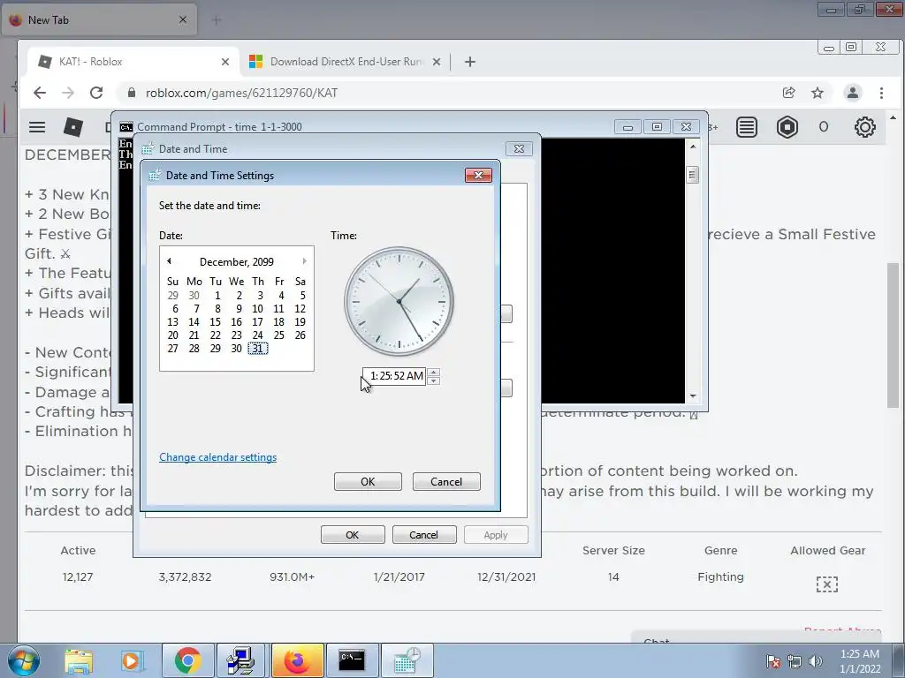Image resolution: width=905 pixels, height=678 pixels.
Task: Click the Command Prompt scrollbar thumb
Action: tap(693, 175)
